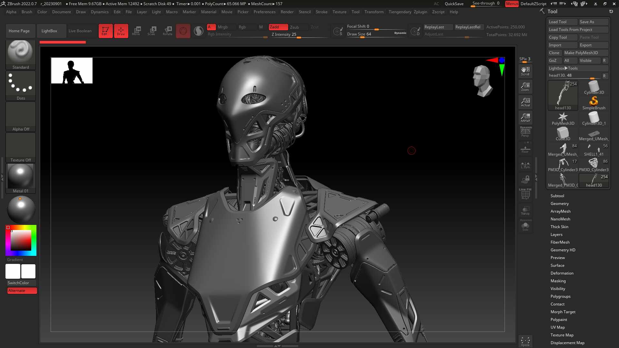Open the Render menu
Viewport: 619px width, 348px height.
pos(287,12)
